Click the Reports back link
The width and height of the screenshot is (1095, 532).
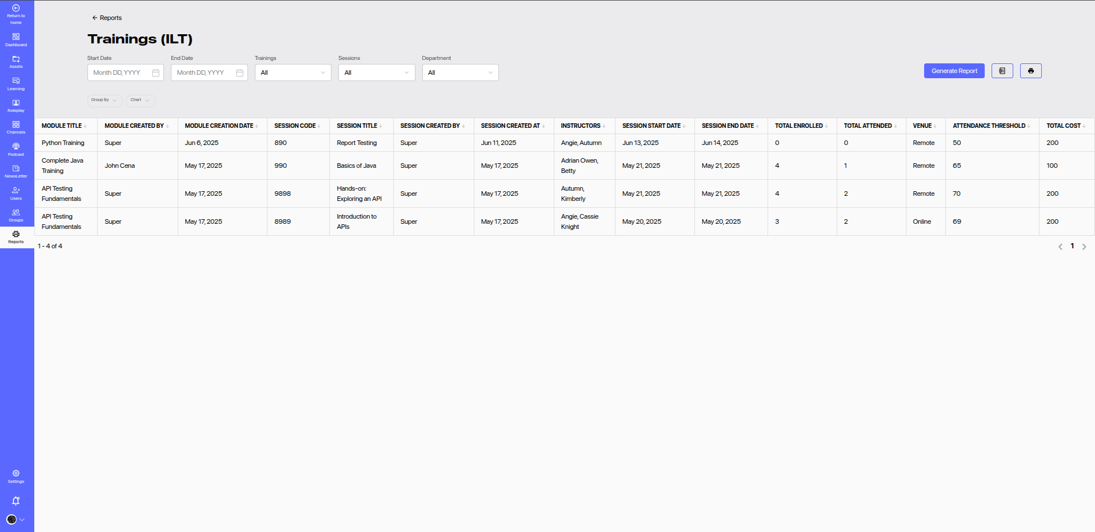[x=106, y=18]
